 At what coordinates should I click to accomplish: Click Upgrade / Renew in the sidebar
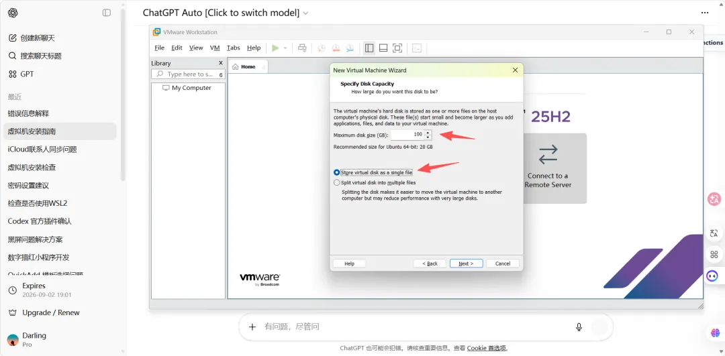pos(51,312)
